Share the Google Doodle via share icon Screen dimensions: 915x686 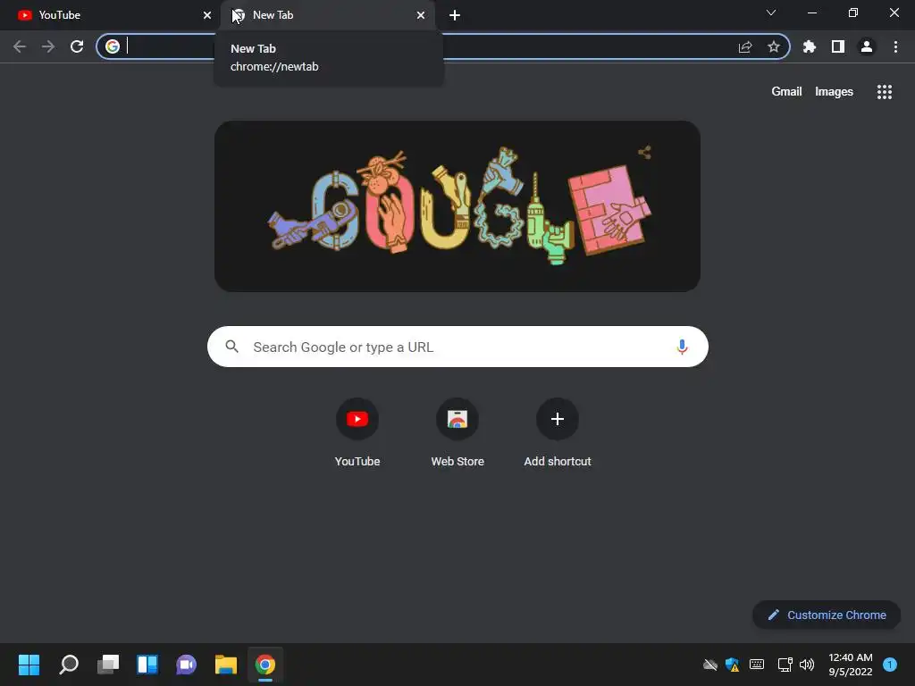[644, 153]
